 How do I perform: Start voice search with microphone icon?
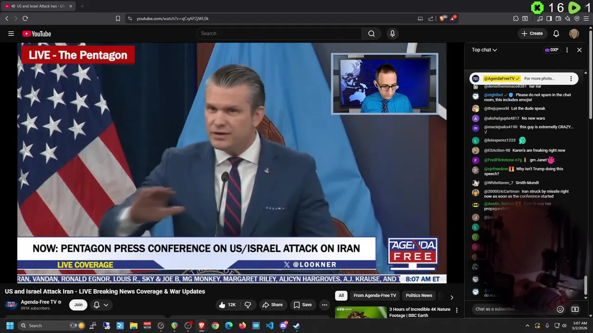coord(392,33)
